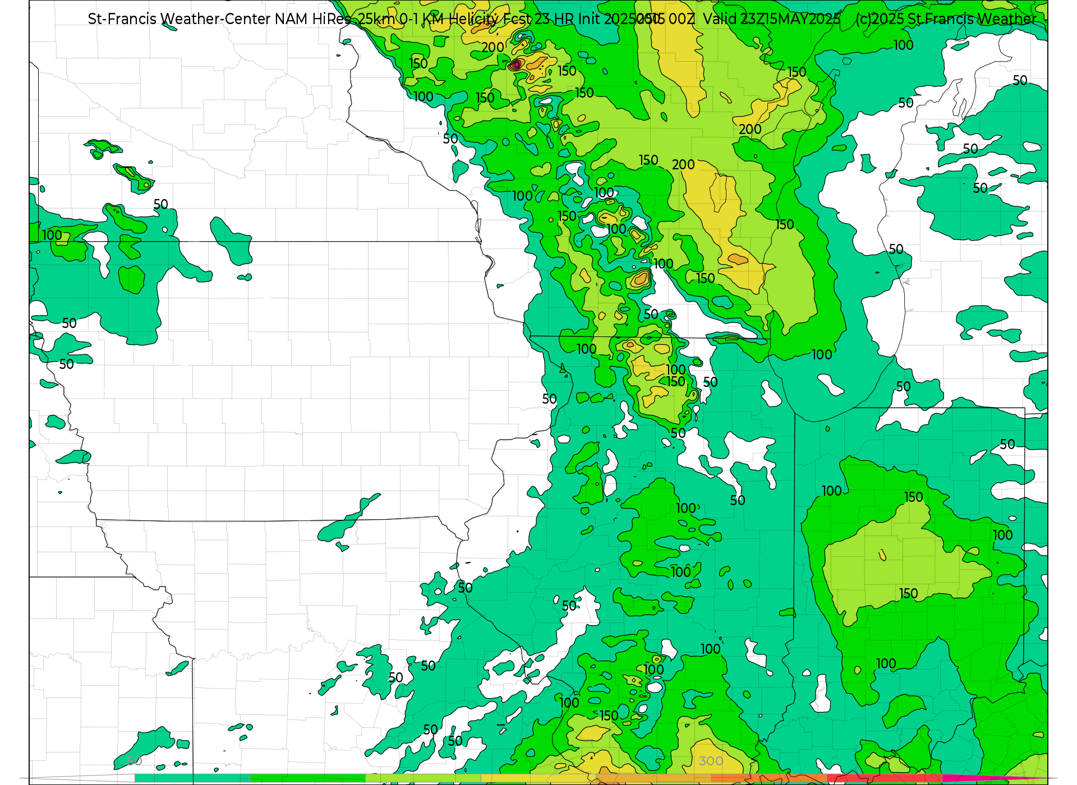Click the "0-1 KM Helicity" title text
The width and height of the screenshot is (1077, 785).
click(449, 19)
